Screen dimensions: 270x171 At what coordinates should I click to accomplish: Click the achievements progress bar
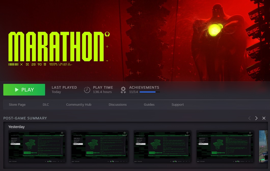click(x=150, y=92)
